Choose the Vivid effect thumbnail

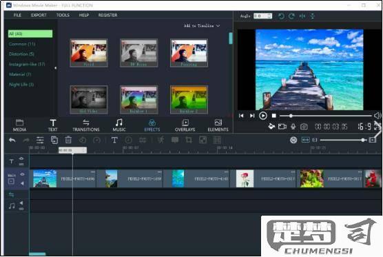point(89,53)
